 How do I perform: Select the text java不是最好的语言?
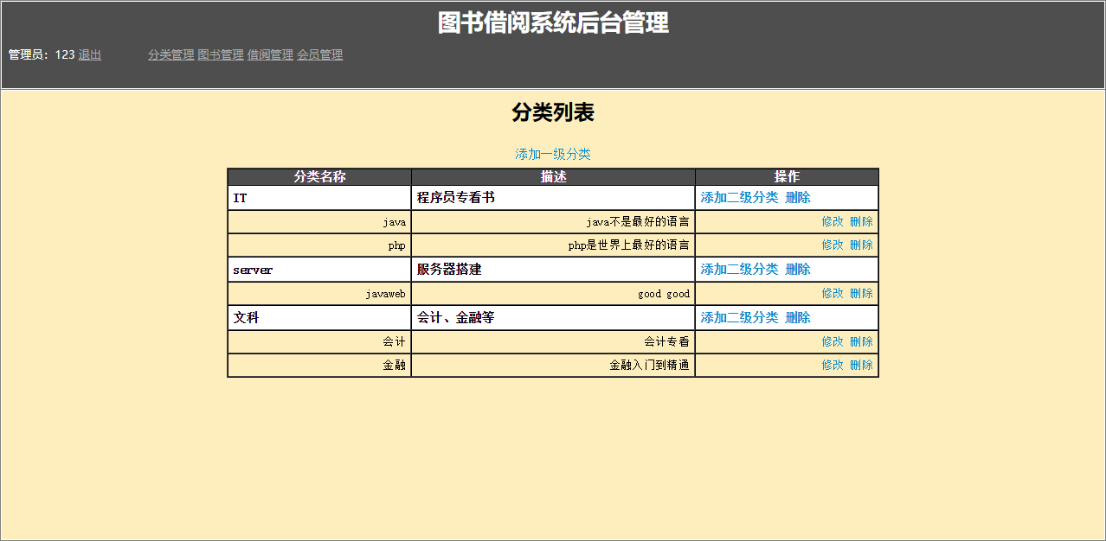638,222
